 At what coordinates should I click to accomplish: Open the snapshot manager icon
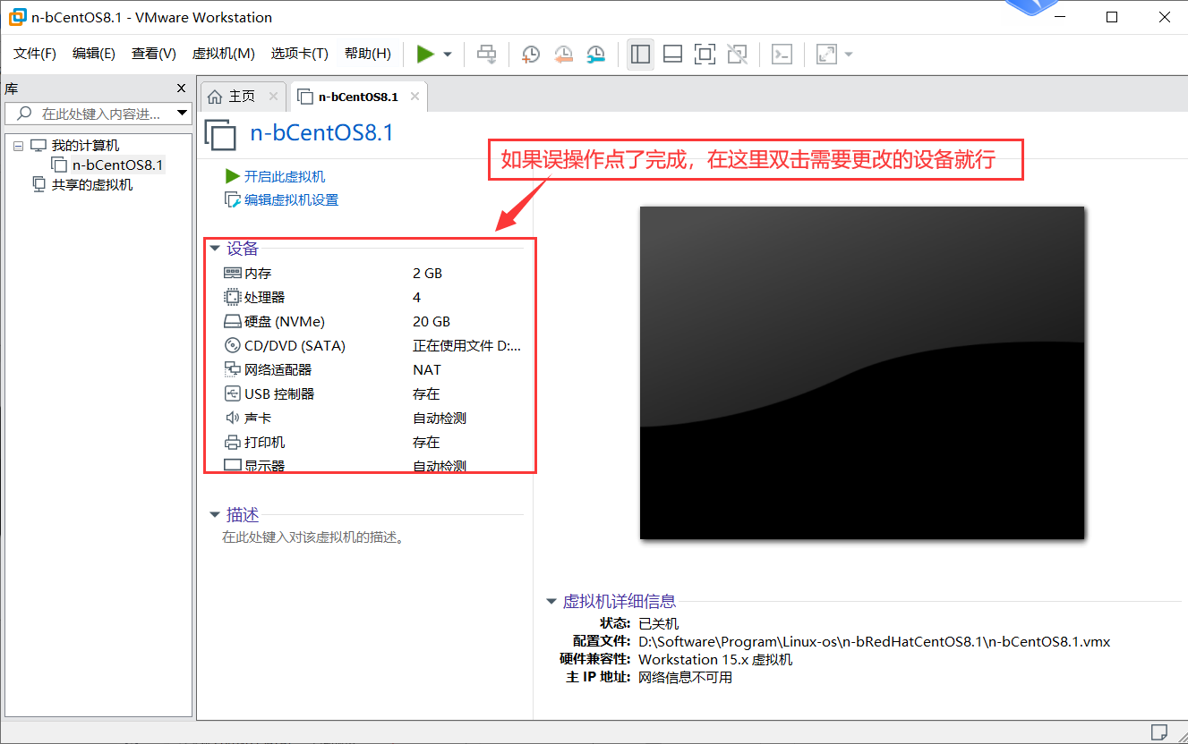coord(595,55)
